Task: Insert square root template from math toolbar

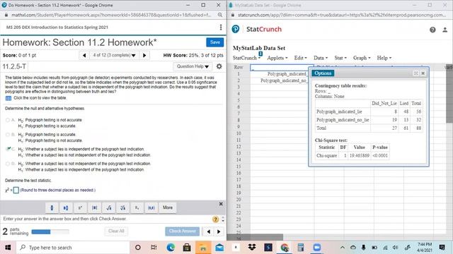Action: (x=108, y=207)
